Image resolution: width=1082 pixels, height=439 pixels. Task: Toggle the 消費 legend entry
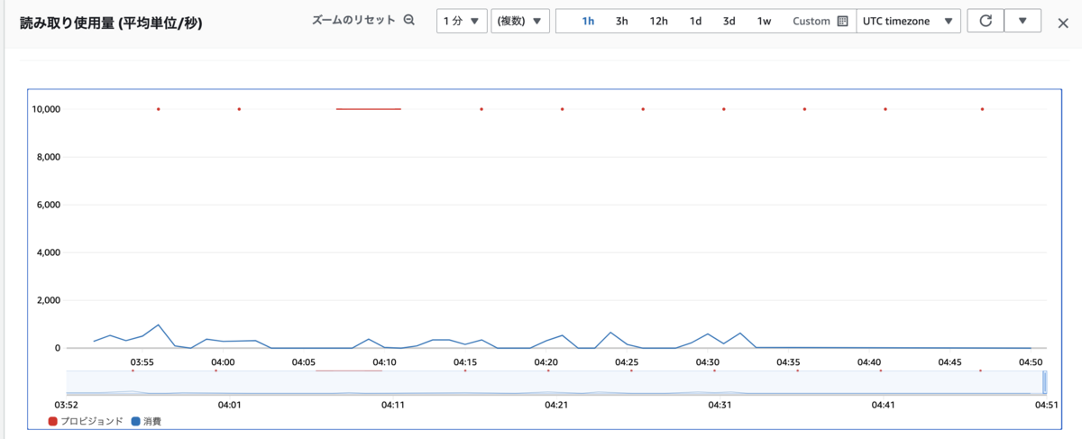pos(146,421)
